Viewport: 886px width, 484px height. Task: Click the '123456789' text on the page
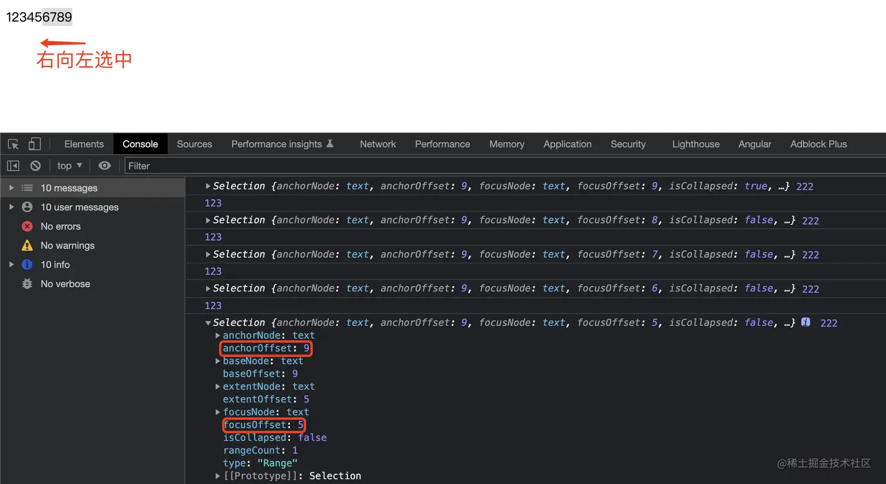pos(39,17)
